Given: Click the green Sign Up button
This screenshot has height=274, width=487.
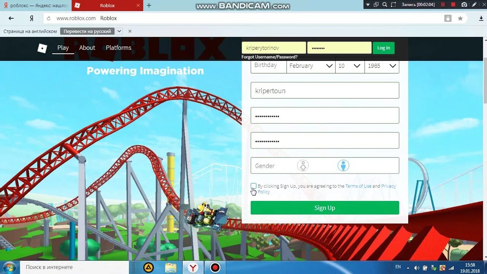Looking at the screenshot, I should tap(325, 208).
